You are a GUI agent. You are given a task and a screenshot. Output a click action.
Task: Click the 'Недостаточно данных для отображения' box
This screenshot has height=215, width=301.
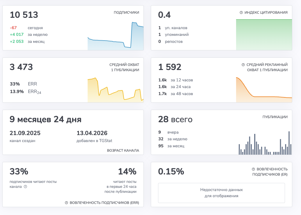[222, 193]
